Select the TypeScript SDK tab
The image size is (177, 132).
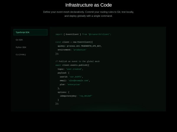(x=30, y=32)
